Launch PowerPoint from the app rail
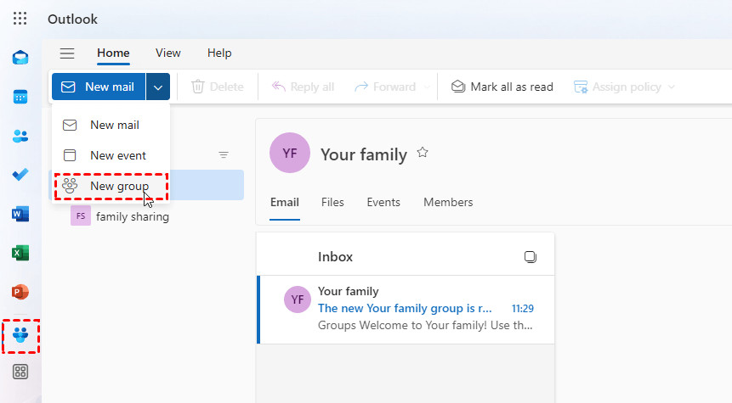Viewport: 732px width, 403px height. [x=20, y=292]
